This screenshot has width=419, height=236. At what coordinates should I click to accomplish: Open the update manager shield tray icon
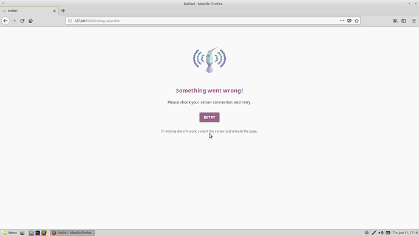367,233
